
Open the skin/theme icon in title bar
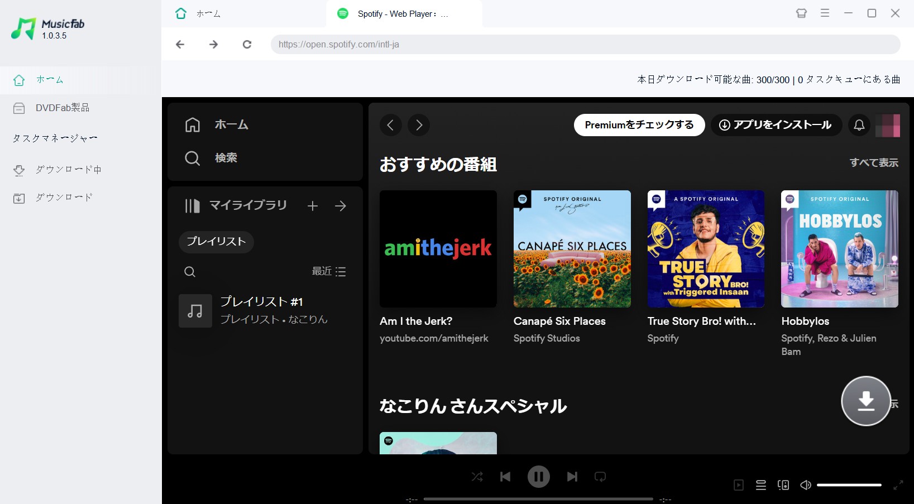click(x=801, y=13)
